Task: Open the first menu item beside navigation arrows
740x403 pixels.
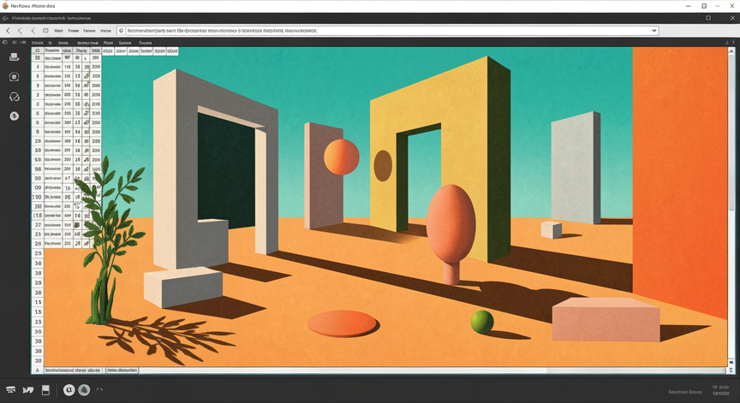Action: pos(58,31)
